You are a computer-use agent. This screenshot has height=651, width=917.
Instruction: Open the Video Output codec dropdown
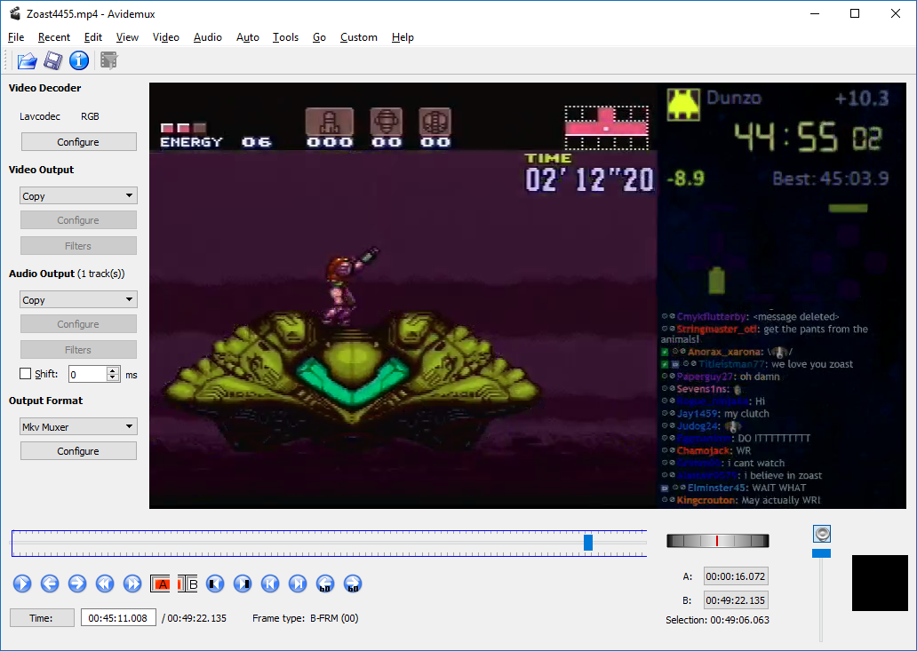78,195
